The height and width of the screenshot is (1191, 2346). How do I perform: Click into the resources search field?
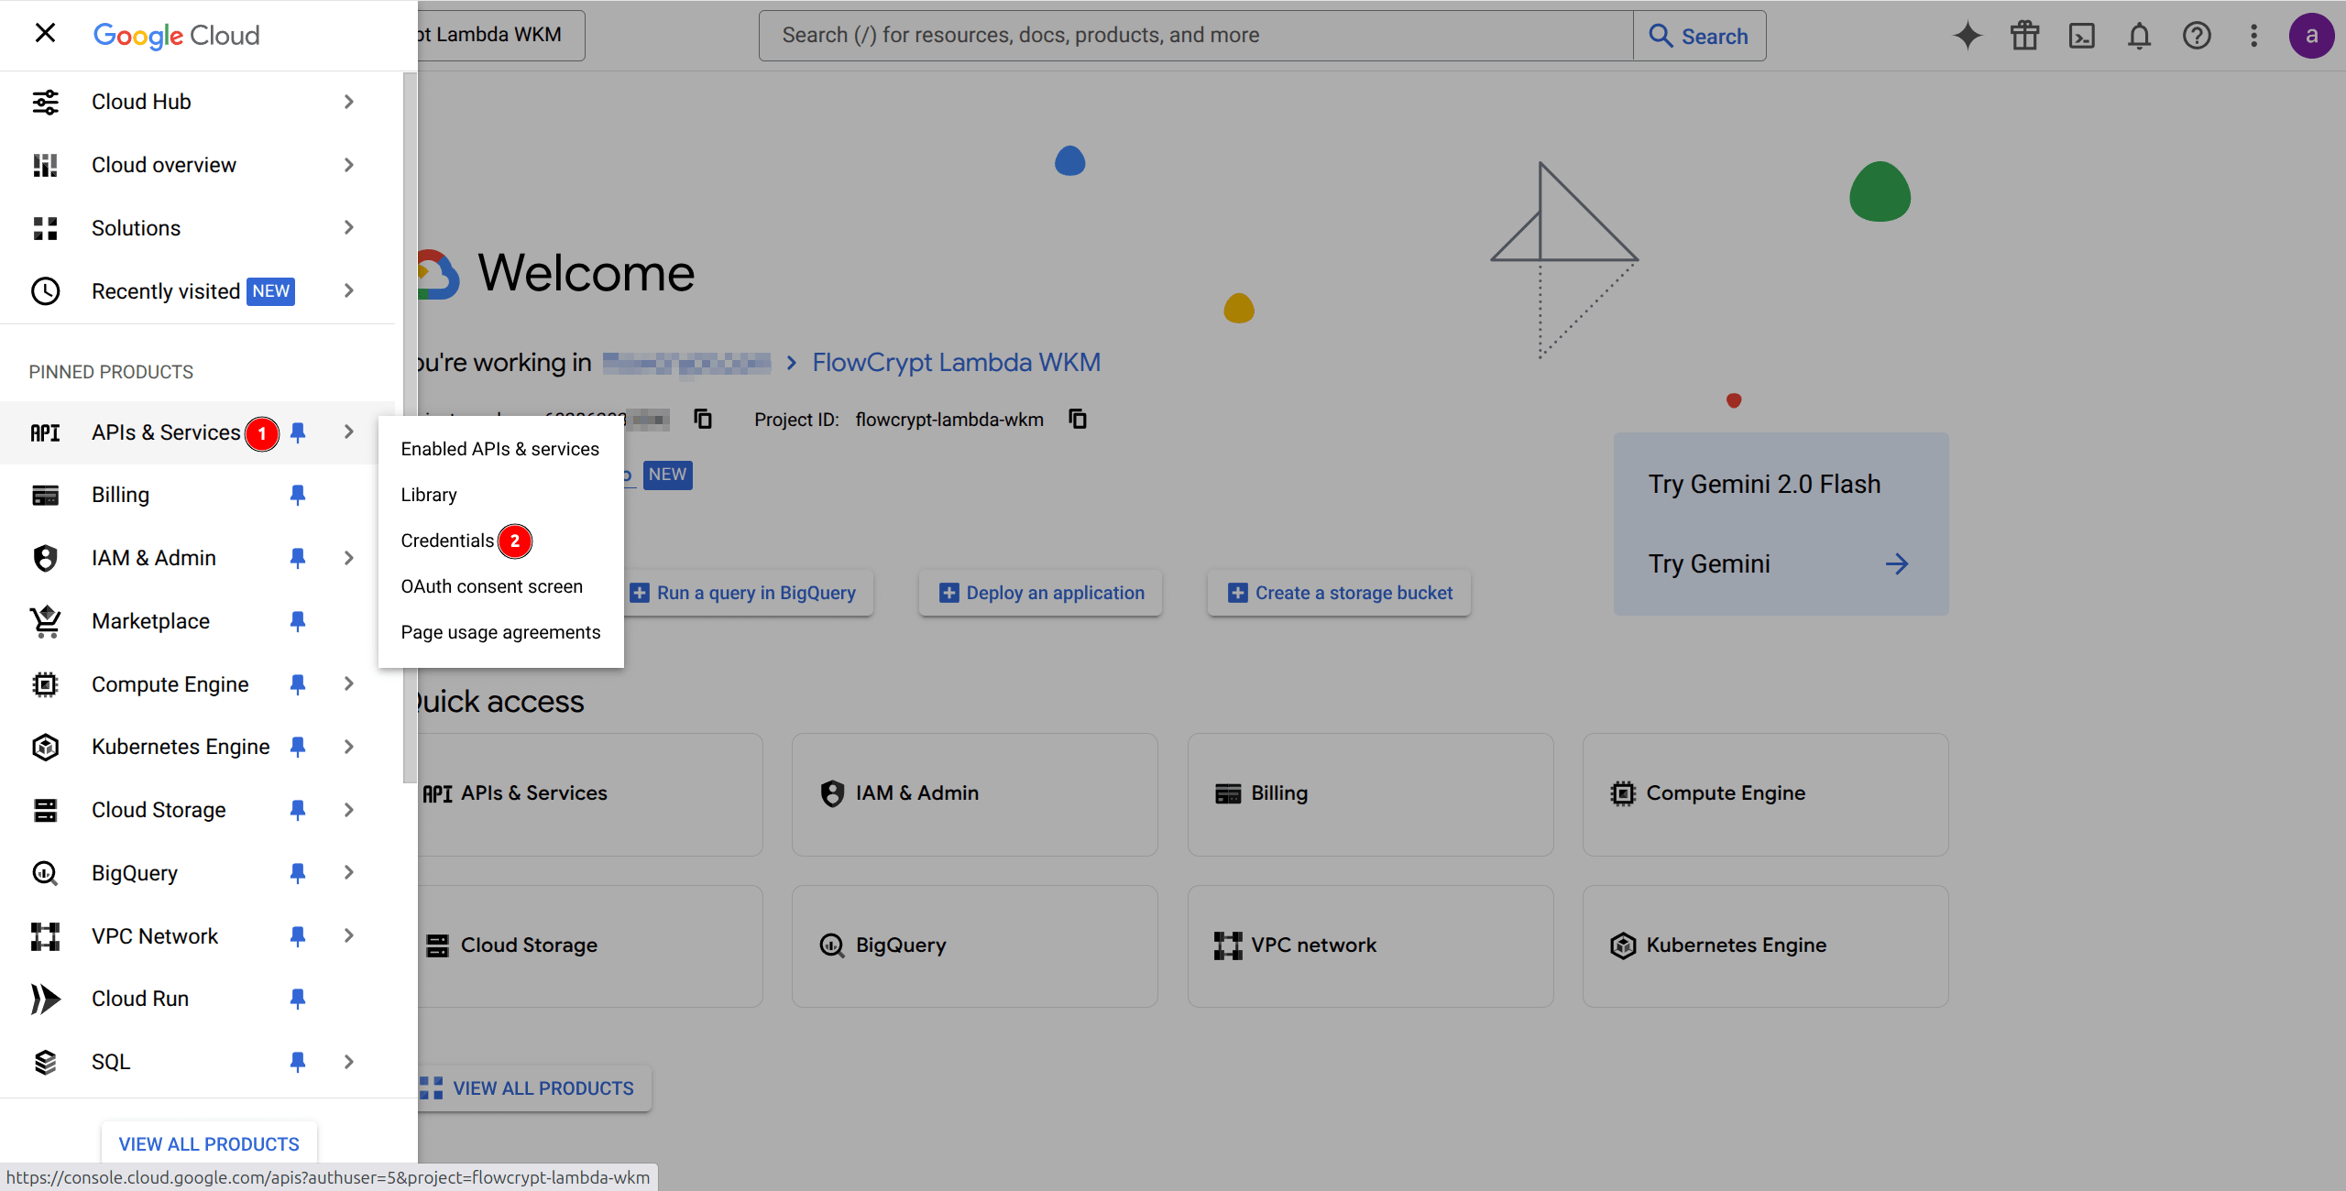pos(1196,36)
